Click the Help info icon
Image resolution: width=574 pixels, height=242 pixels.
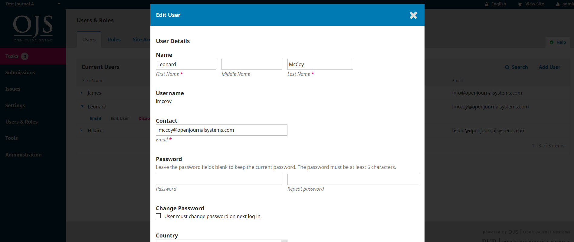[x=552, y=42]
